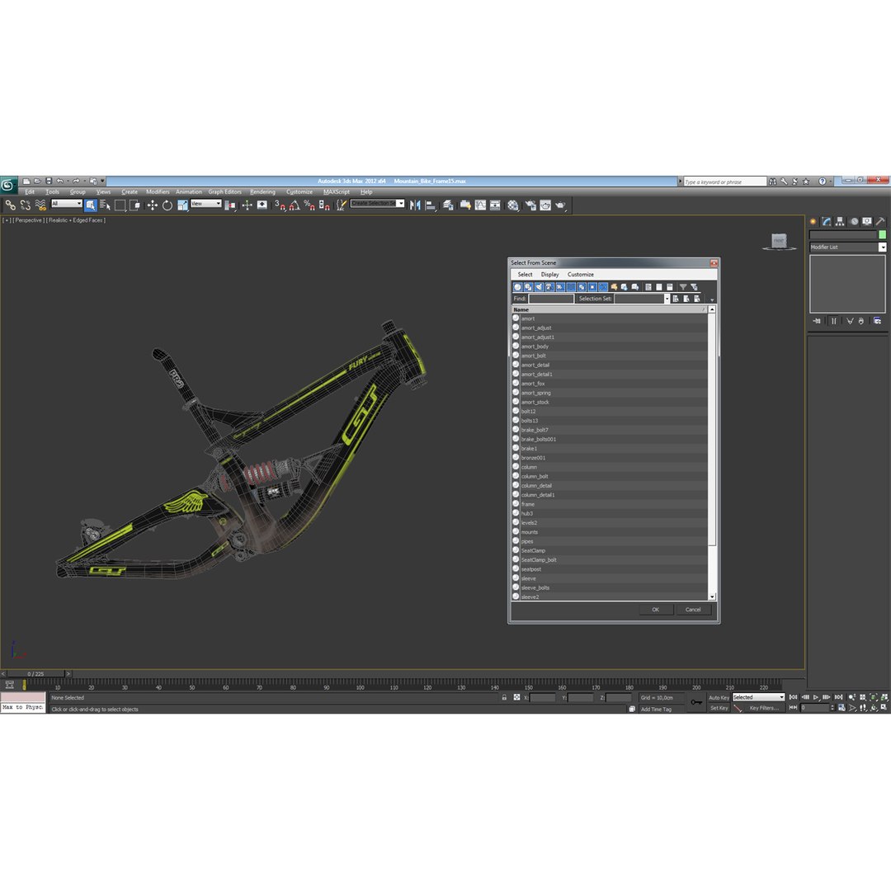This screenshot has height=891, width=891.
Task: Click the Bind to Space Warp icon
Action: [x=40, y=205]
